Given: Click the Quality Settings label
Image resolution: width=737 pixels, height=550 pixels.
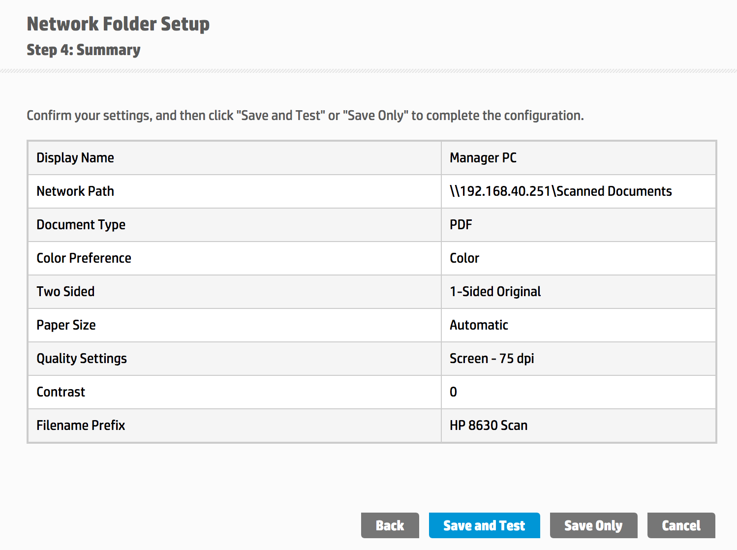Looking at the screenshot, I should pyautogui.click(x=82, y=359).
